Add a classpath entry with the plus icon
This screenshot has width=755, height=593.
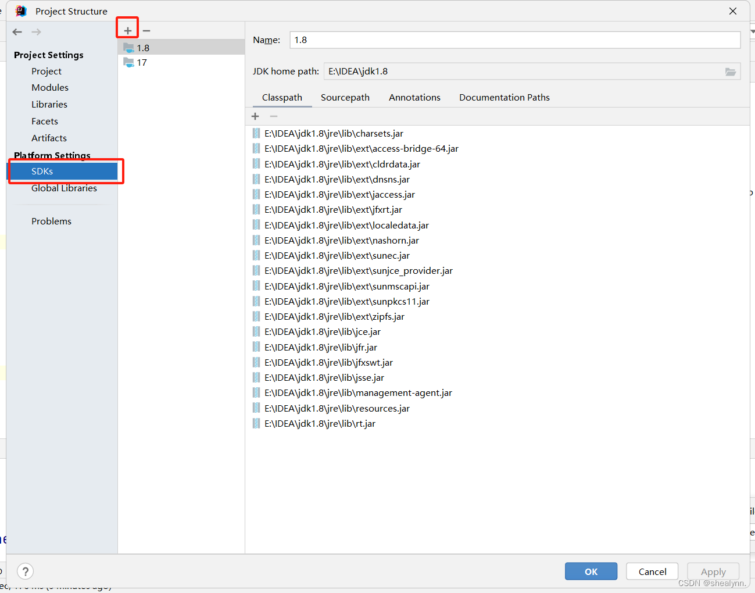pyautogui.click(x=255, y=116)
